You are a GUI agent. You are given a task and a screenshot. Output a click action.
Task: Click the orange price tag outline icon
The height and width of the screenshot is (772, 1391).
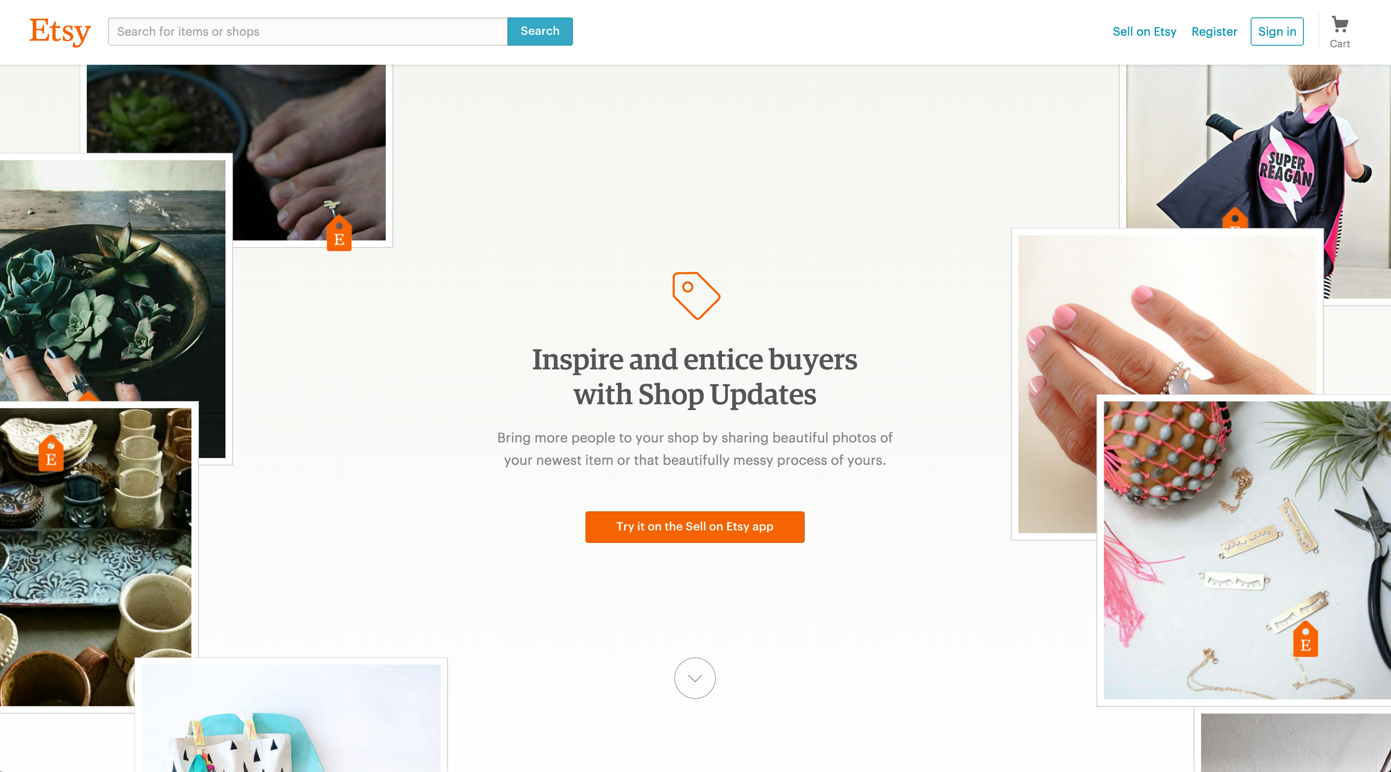pos(695,295)
